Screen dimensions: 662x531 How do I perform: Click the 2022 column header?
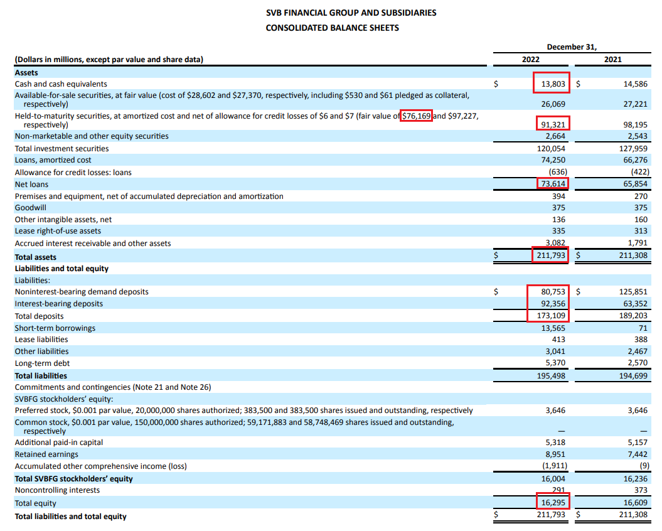(531, 60)
